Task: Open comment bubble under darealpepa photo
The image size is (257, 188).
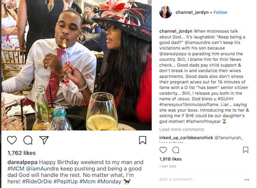Action: 28,140
